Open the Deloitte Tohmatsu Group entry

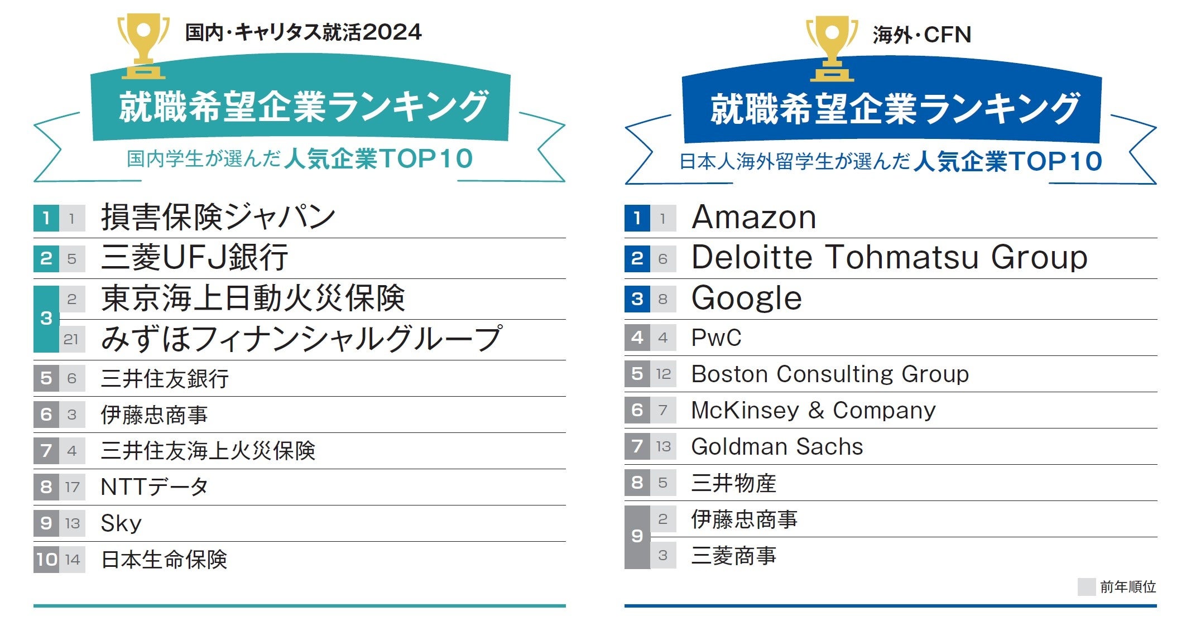pos(889,258)
